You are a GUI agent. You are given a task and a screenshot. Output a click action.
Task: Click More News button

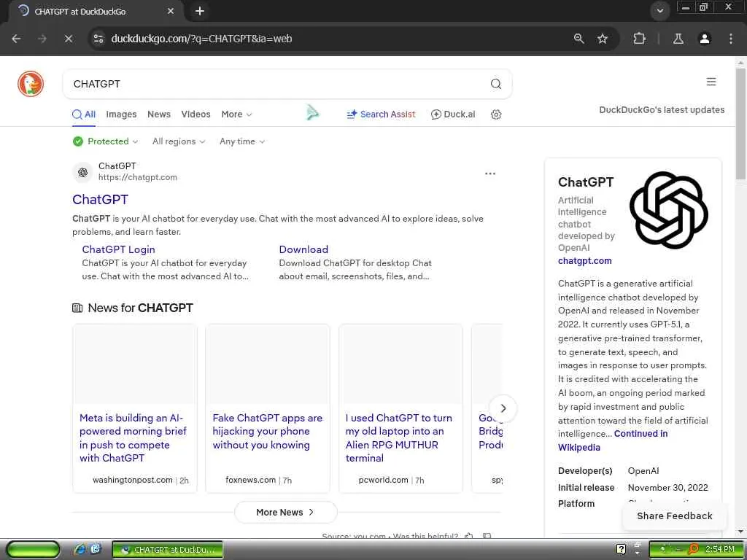(286, 513)
